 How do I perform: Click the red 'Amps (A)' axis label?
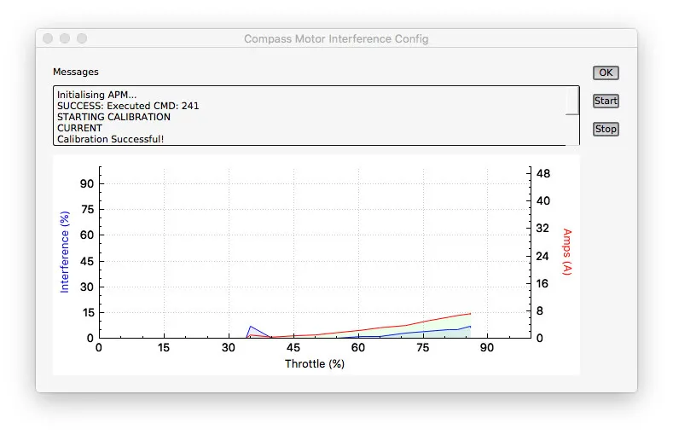(567, 252)
